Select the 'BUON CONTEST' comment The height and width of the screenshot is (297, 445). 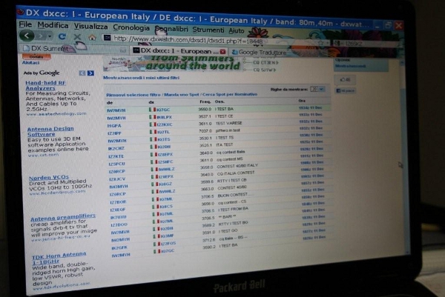coord(233,196)
